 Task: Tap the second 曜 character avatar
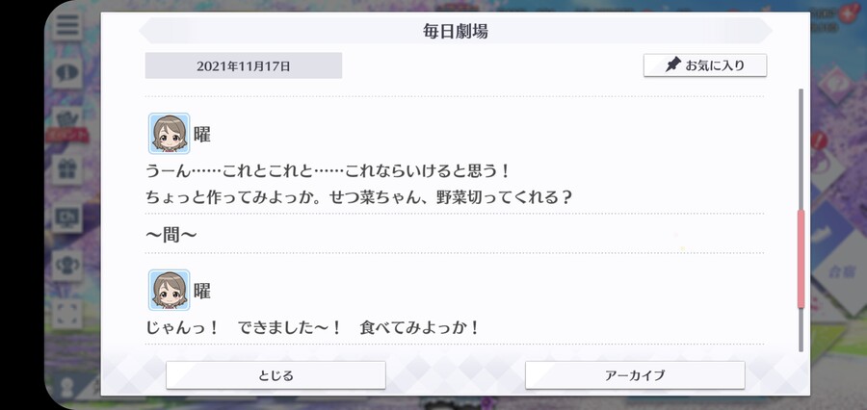coord(170,290)
